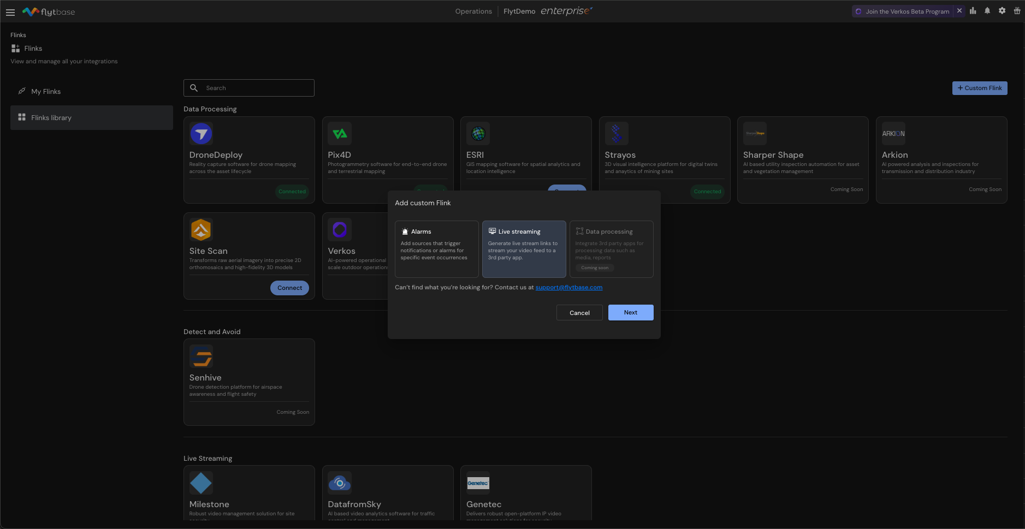This screenshot has height=529, width=1025.
Task: Click the ESRI card title
Action: (x=475, y=155)
